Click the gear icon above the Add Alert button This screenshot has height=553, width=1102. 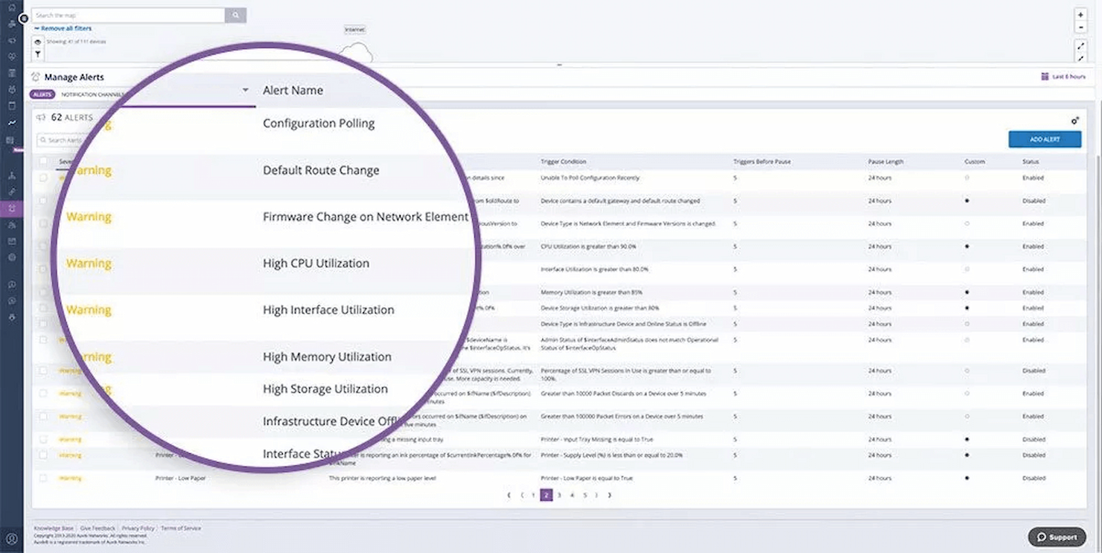1074,120
